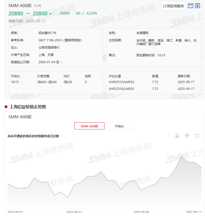Click the 均价 column header
This screenshot has height=216, width=205.
66,76
